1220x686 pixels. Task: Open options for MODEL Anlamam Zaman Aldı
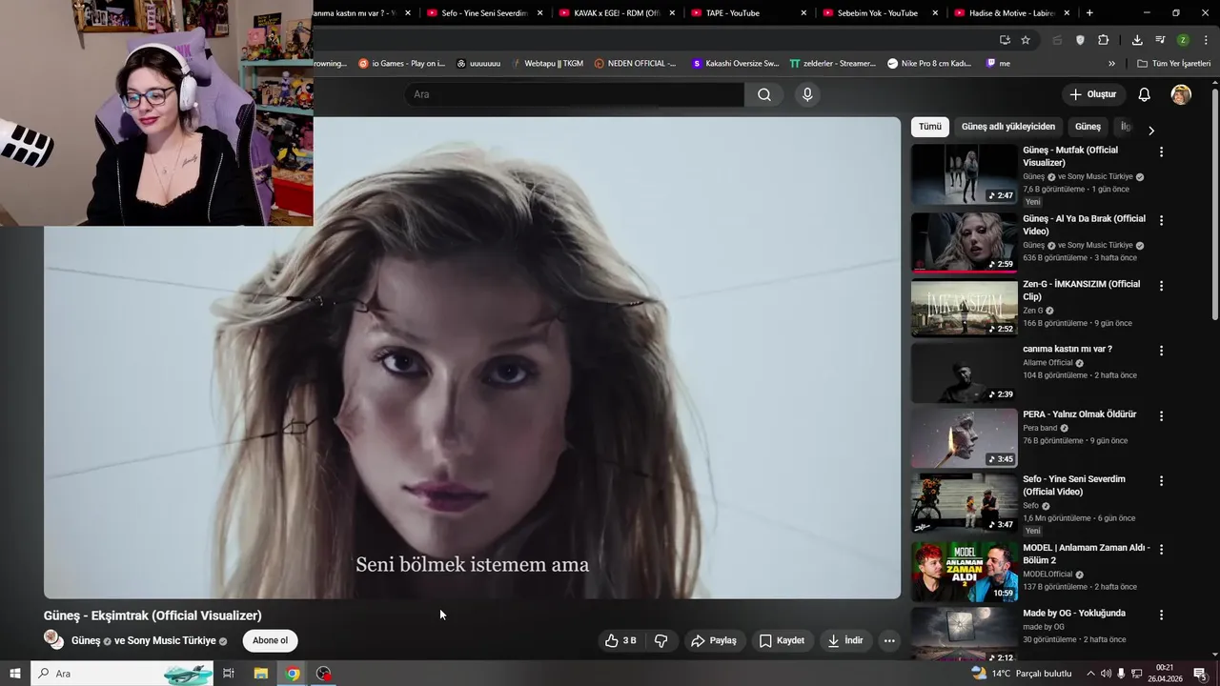(1161, 550)
